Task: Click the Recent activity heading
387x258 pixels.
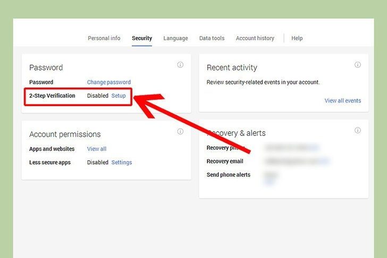Action: click(232, 68)
